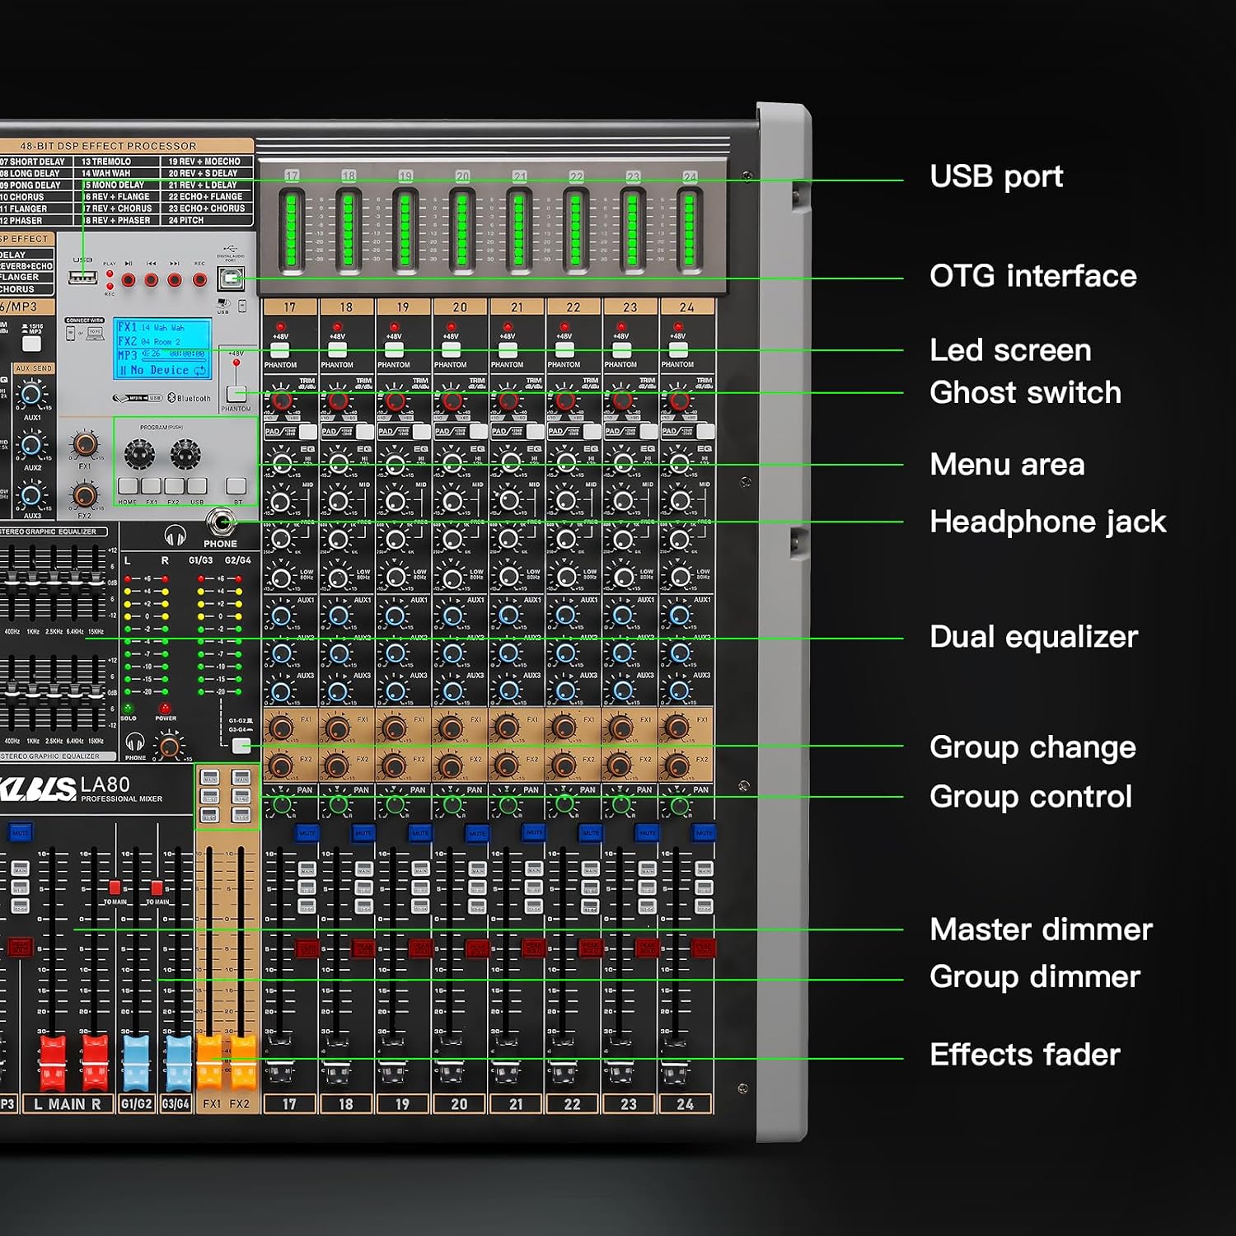The width and height of the screenshot is (1236, 1236).
Task: Click the brown FX2 knob on channel 17
Action: pos(280,765)
